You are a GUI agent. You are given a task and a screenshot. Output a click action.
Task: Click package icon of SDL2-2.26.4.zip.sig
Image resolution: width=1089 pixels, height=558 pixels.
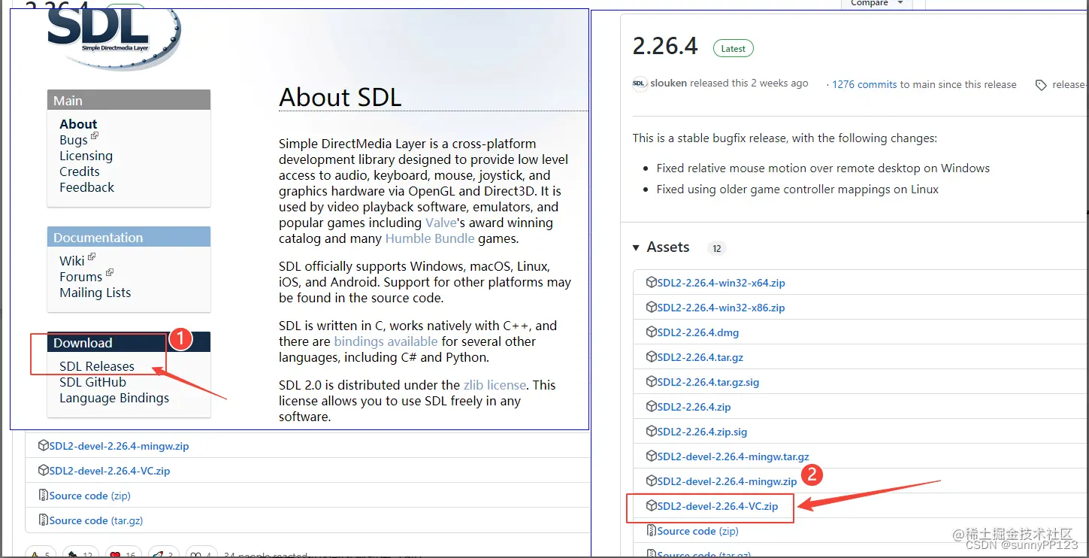(652, 432)
